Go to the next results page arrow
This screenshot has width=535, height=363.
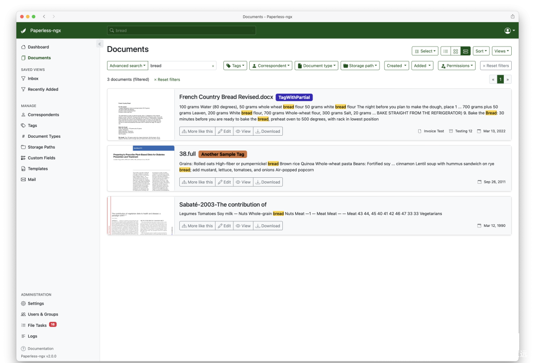point(508,80)
